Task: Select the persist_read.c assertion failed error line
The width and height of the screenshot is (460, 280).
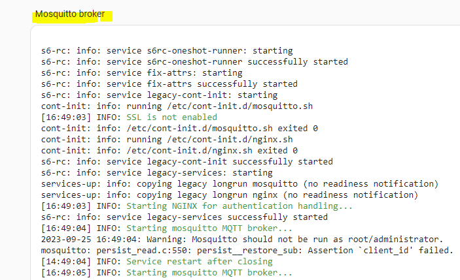Action: 247,250
